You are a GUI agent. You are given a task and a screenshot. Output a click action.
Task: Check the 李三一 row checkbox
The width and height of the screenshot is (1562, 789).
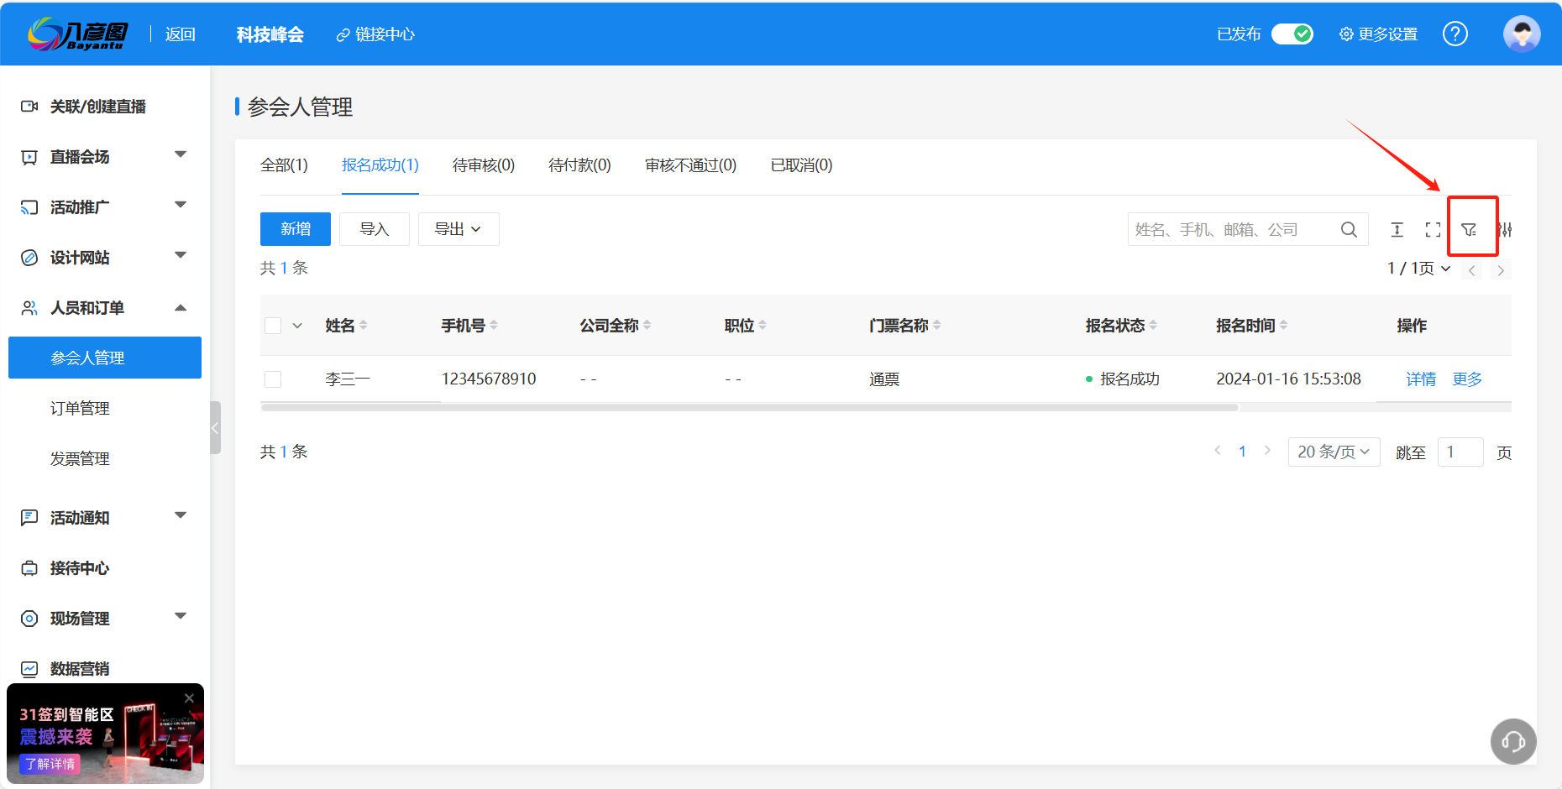click(x=272, y=379)
